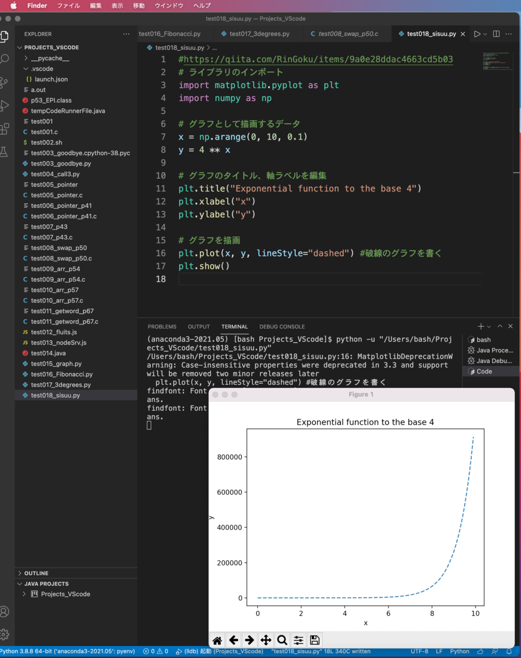521x658 pixels.
Task: Change Python language mode in status bar
Action: click(460, 651)
